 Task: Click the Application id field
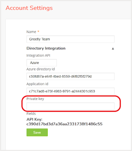70,91
